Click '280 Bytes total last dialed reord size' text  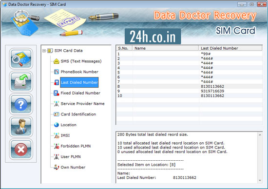(x=153, y=134)
